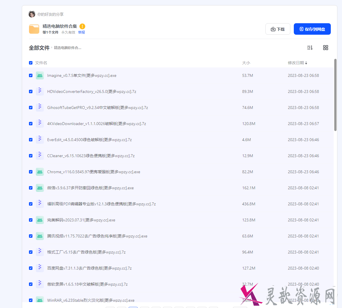Click the 7z icon for EverEdit
Viewport: 342px width, 308px height.
[x=40, y=140]
